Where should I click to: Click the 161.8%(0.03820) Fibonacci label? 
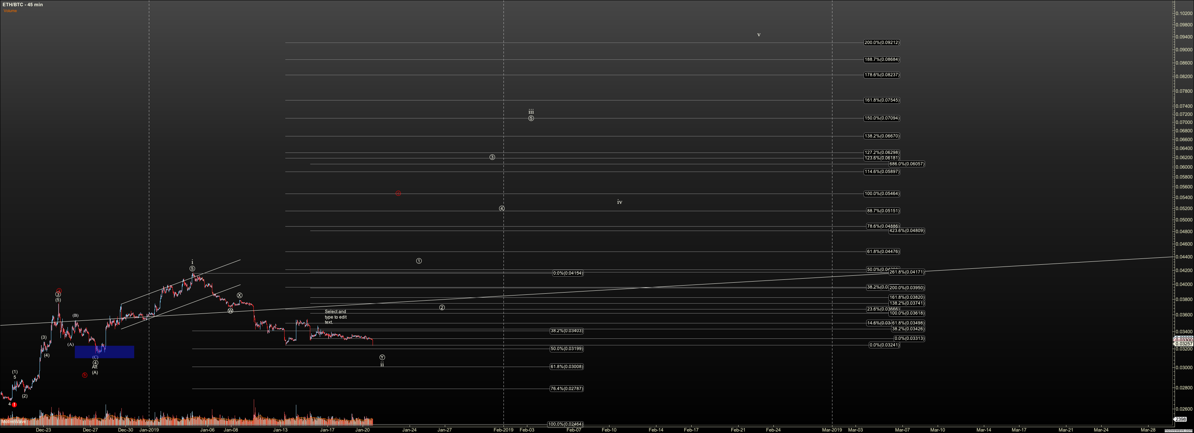pyautogui.click(x=907, y=298)
